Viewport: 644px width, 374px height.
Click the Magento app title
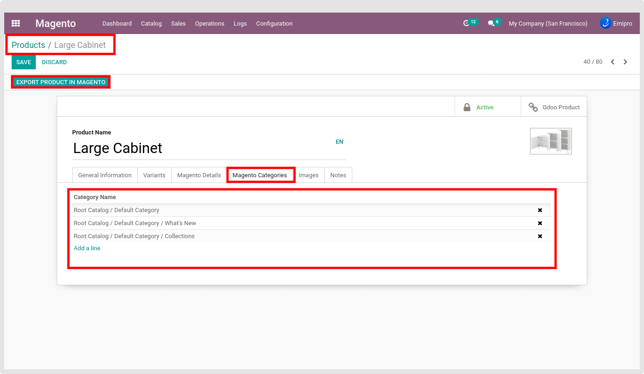pos(55,23)
